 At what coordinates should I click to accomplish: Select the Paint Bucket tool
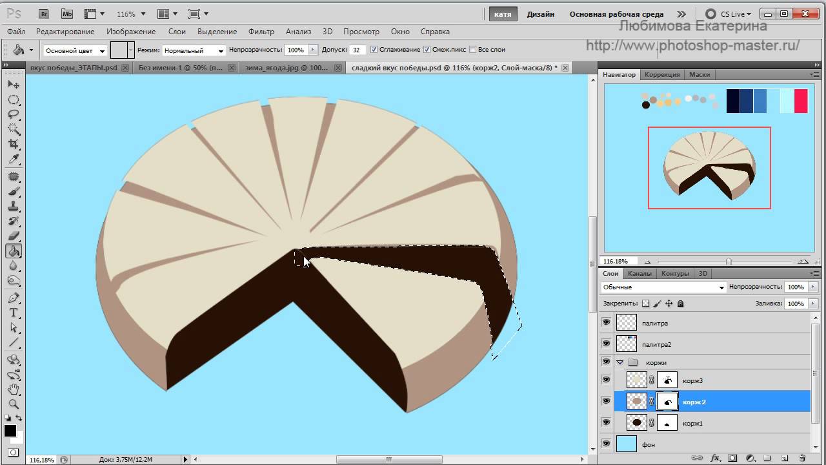[14, 251]
